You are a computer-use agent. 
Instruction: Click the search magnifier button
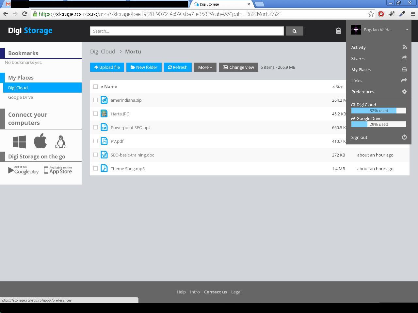294,31
